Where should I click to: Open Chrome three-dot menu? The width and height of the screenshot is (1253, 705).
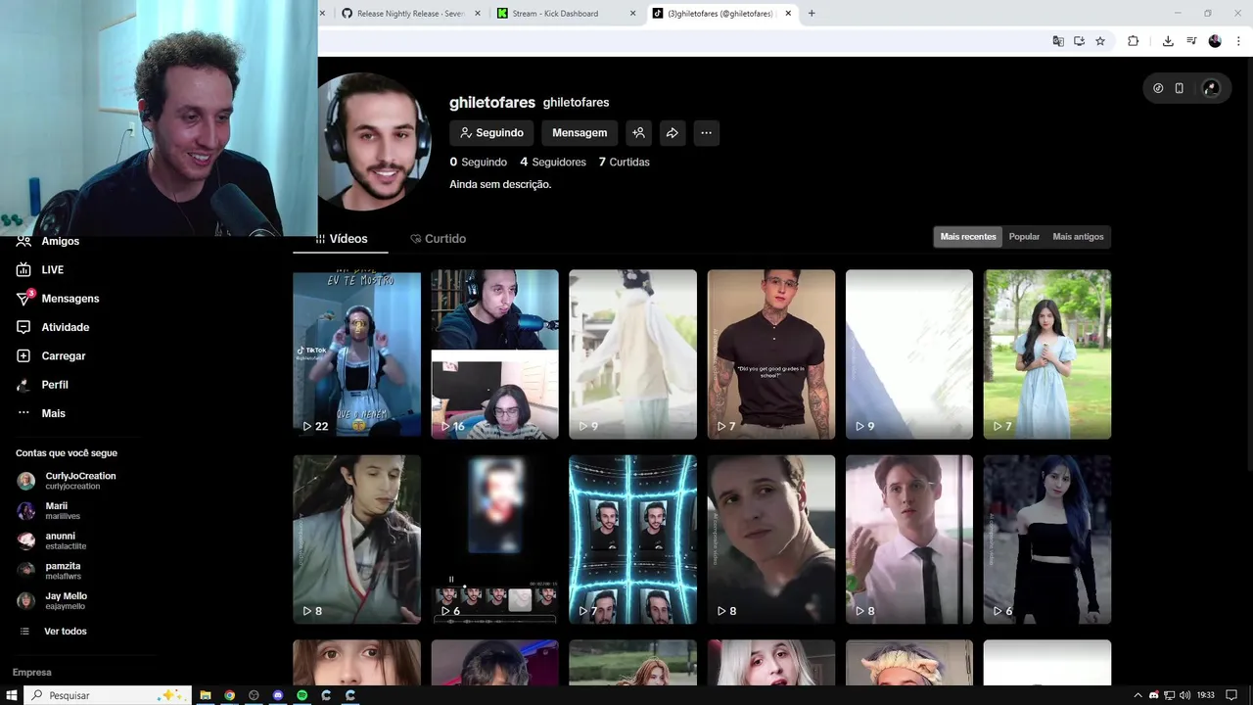pyautogui.click(x=1239, y=41)
